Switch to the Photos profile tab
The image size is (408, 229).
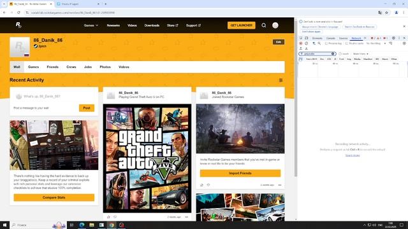tap(105, 67)
